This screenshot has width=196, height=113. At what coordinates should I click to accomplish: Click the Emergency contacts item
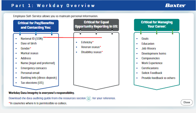pyautogui.click(x=34, y=68)
